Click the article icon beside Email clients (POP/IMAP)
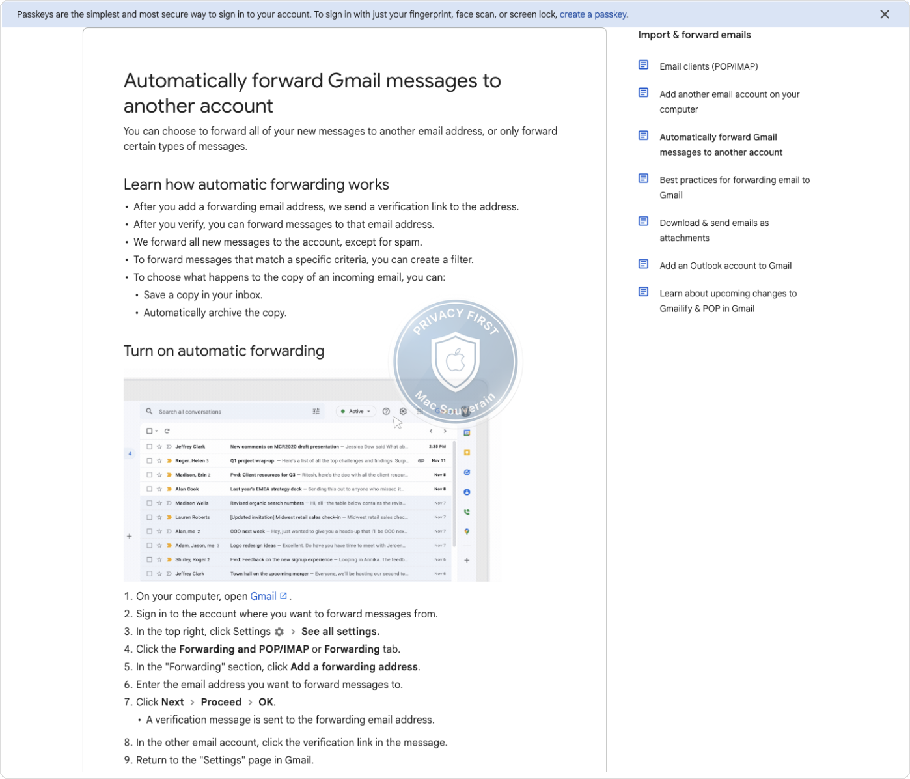This screenshot has width=910, height=779. tap(643, 64)
